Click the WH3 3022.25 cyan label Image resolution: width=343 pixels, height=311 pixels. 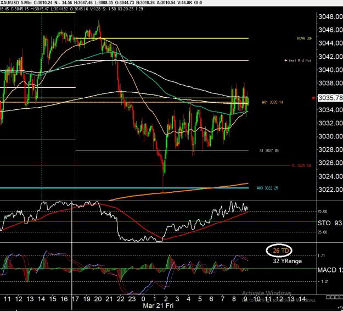click(267, 188)
